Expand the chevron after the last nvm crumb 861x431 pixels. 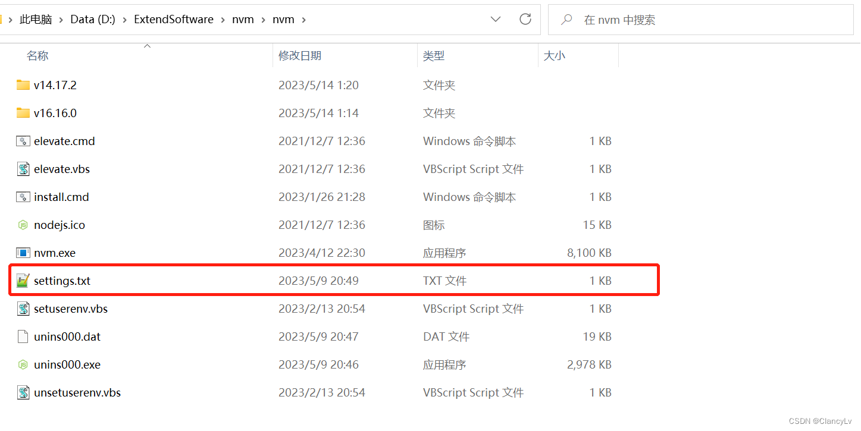[x=303, y=20]
